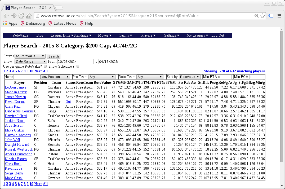Image resolution: width=285 pixels, height=189 pixels.
Task: Expand the Standings menu
Action: click(x=82, y=35)
